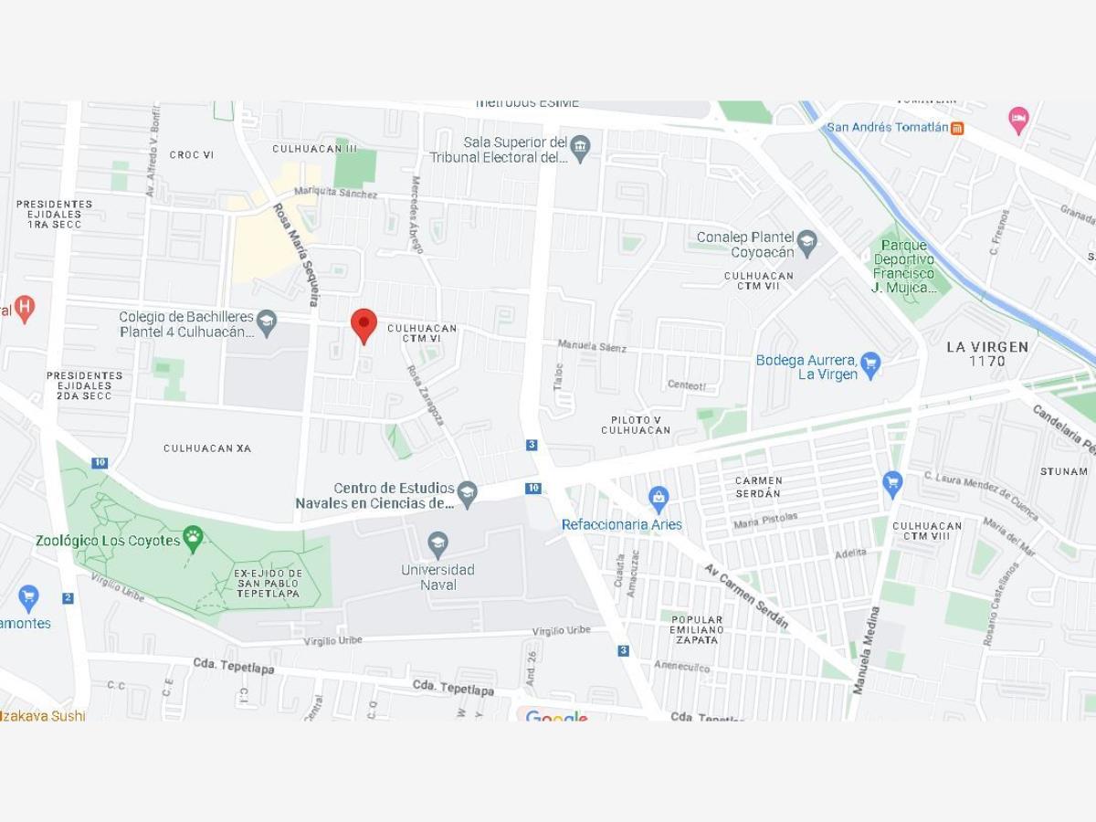The height and width of the screenshot is (822, 1096).
Task: Click the Universidad Naval graduation cap icon
Action: [437, 544]
